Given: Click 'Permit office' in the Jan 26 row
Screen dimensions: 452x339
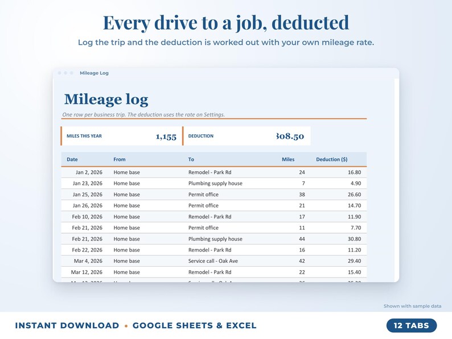Looking at the screenshot, I should (x=204, y=205).
